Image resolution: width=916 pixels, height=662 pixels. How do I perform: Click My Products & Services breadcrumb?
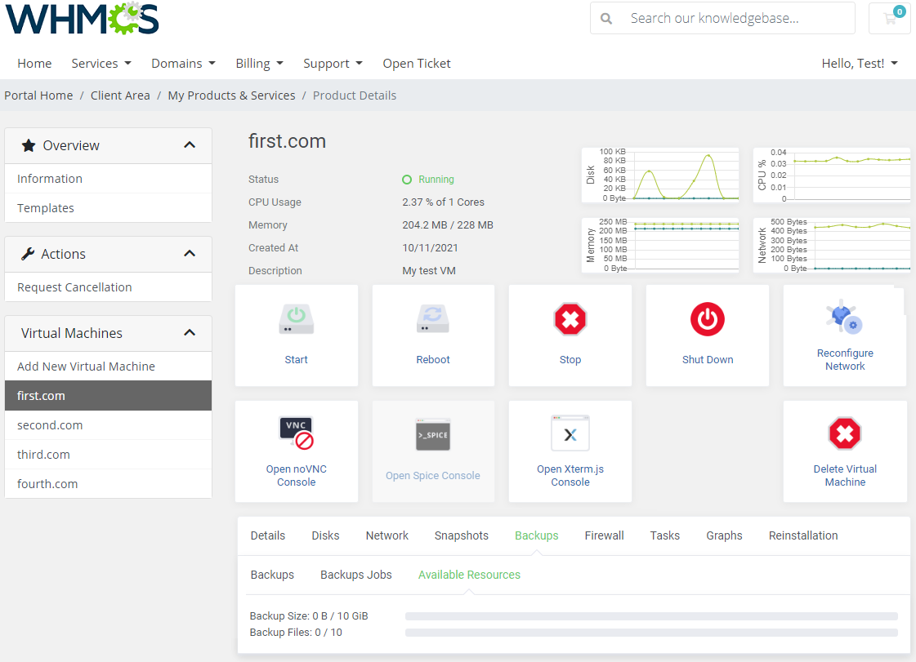tap(231, 96)
